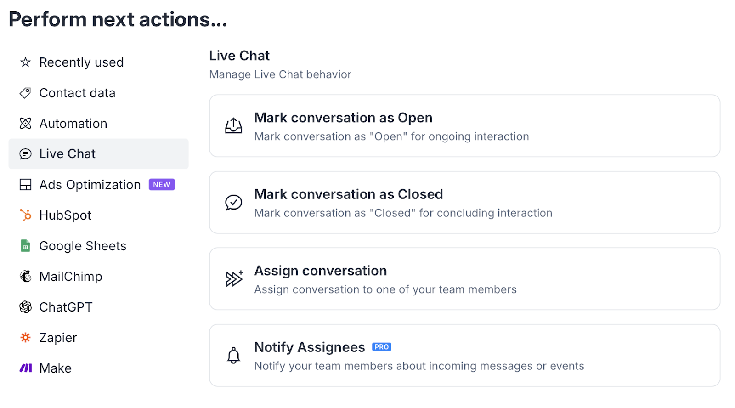Viewport: 735px width, 408px height.
Task: Click the MailChimp monkey icon
Action: point(25,276)
